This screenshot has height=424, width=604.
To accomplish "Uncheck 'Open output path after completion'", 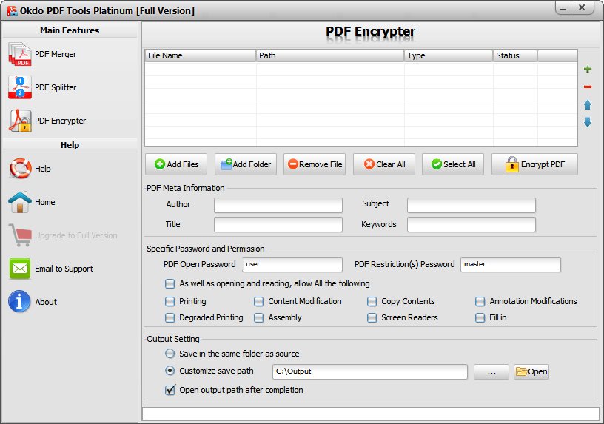I will pyautogui.click(x=170, y=390).
